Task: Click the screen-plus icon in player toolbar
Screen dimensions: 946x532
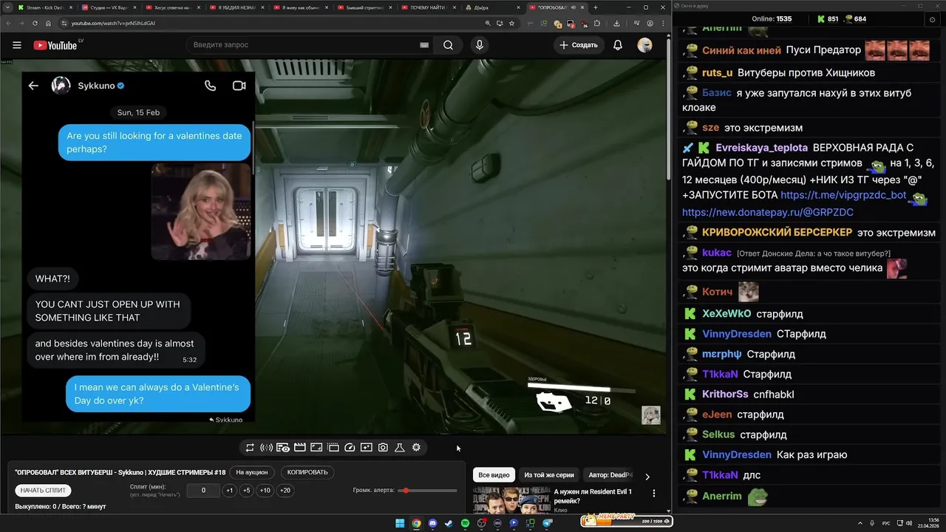Action: pos(367,447)
